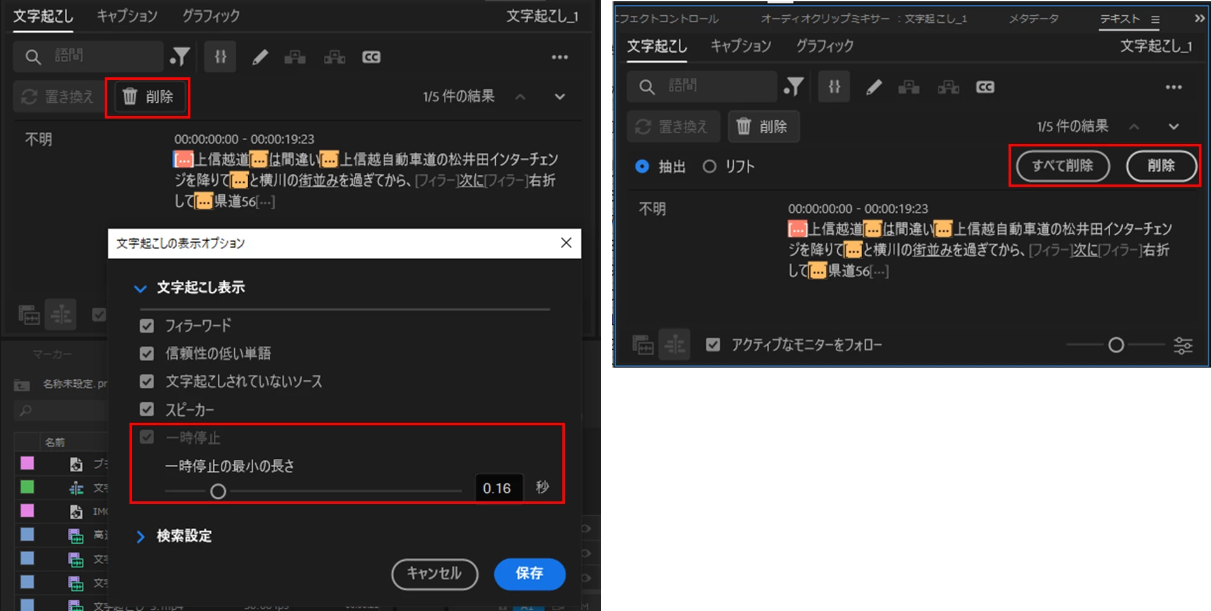
Task: Switch to グラフィック tab in left panel
Action: point(211,16)
